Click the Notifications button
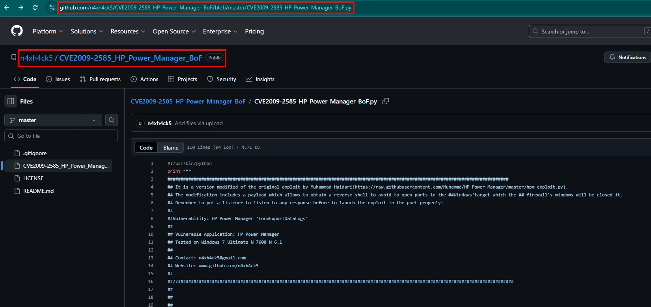The width and height of the screenshot is (651, 307). tap(628, 57)
